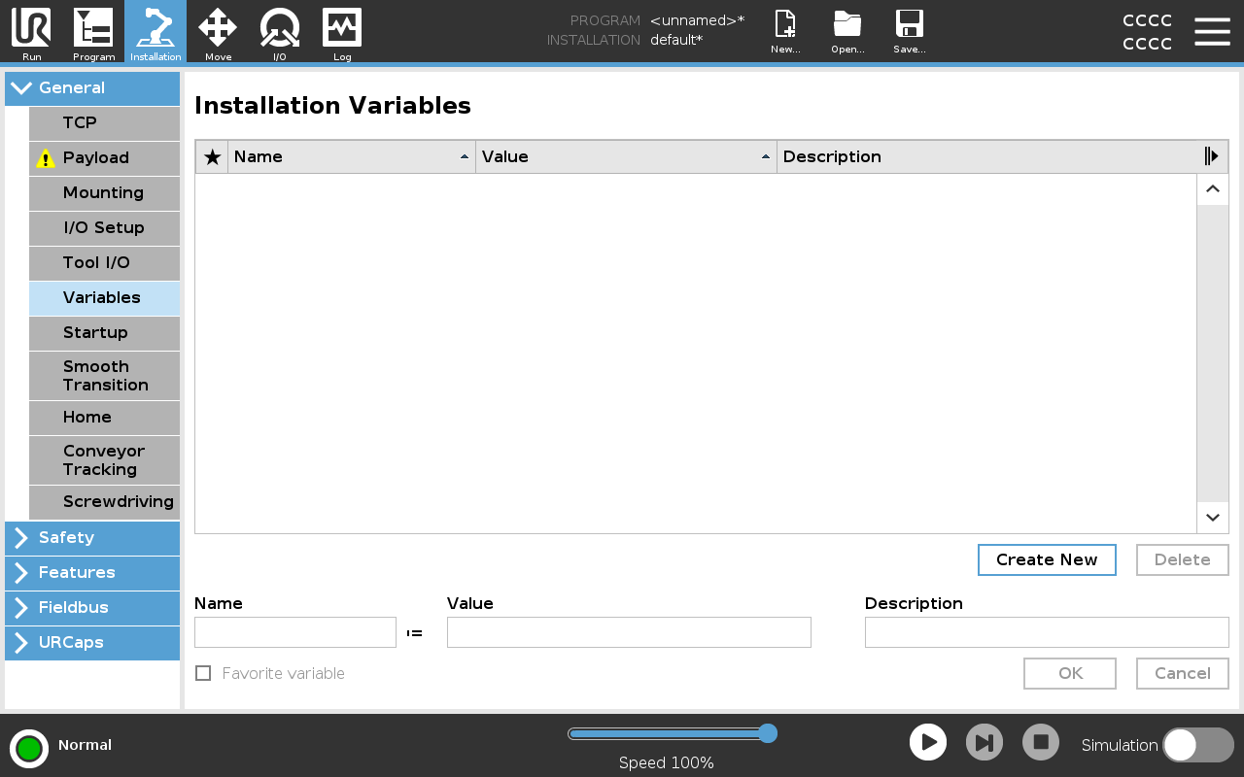1244x777 pixels.
Task: Open the Move screen icon
Action: (x=218, y=32)
